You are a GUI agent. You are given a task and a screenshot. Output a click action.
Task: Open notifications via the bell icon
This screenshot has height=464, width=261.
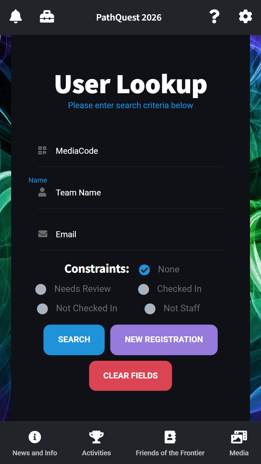[15, 16]
